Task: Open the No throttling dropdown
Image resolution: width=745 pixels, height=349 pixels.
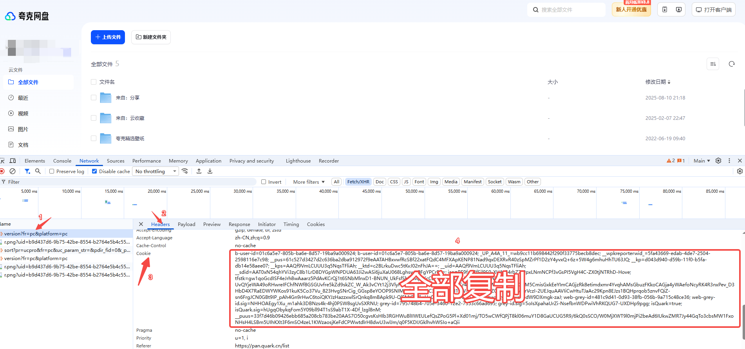Action: tap(156, 171)
